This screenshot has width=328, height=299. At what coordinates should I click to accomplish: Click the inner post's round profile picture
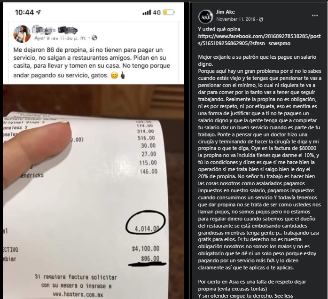click(x=22, y=34)
